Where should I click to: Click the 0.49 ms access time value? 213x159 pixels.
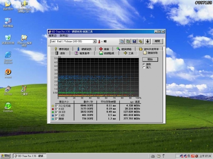(x=111, y=112)
